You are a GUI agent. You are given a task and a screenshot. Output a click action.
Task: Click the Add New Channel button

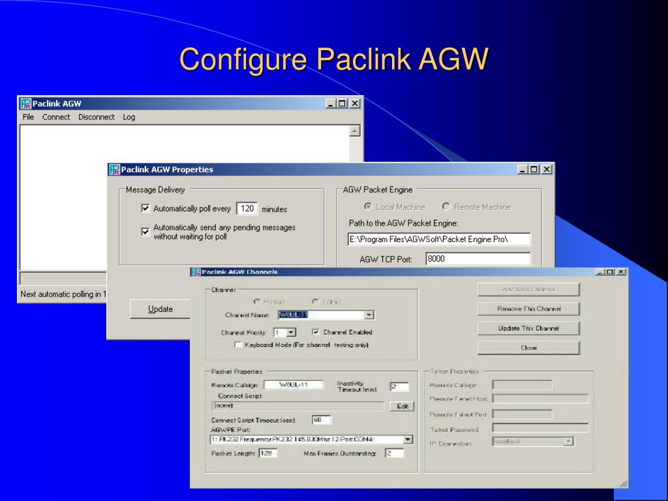pos(528,289)
